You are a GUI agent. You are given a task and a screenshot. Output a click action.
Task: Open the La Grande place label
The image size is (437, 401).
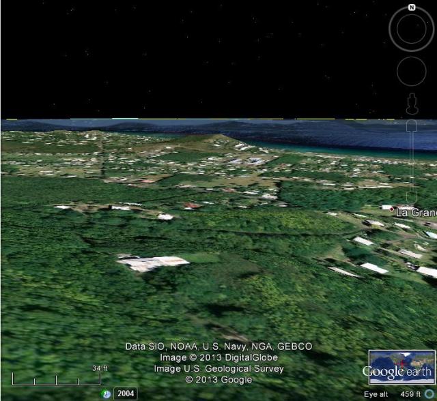click(417, 213)
